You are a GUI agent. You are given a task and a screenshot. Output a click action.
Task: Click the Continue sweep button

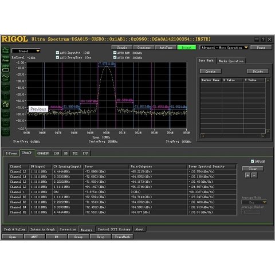coord(144,48)
